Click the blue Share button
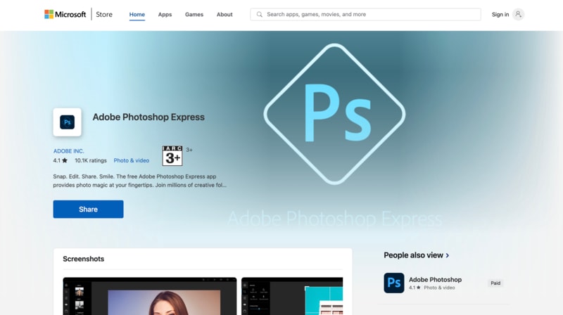563x315 pixels. [x=89, y=209]
